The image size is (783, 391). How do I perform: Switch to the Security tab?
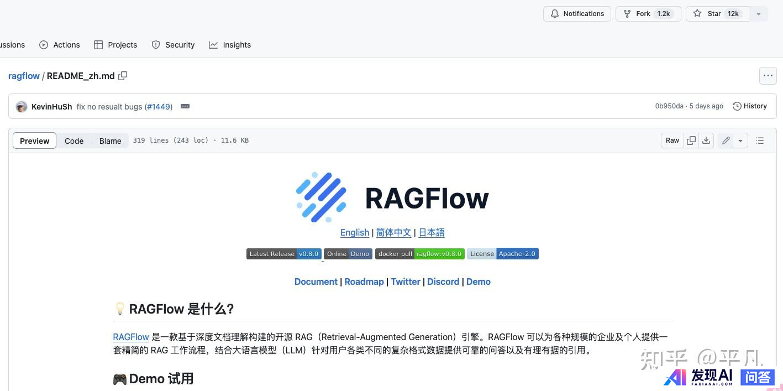click(173, 45)
